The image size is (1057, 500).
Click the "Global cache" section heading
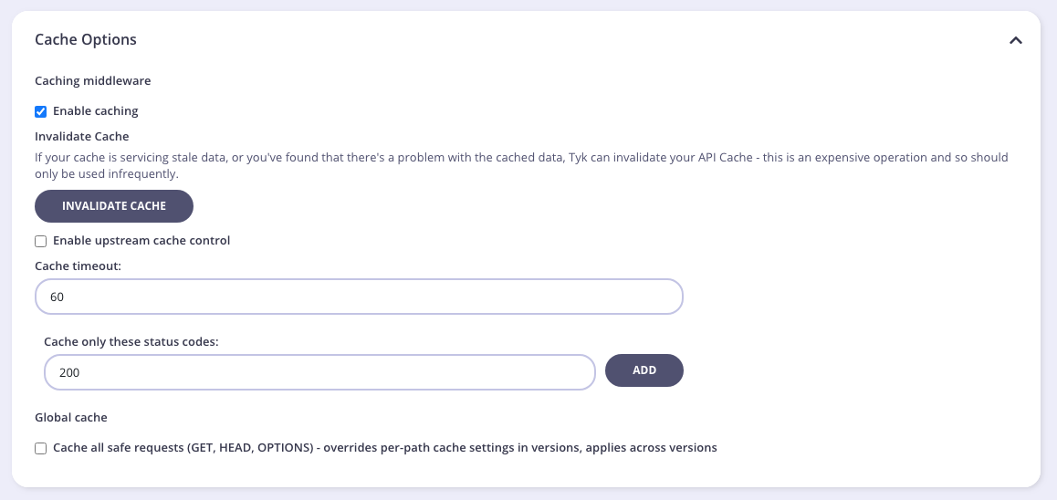coord(71,417)
